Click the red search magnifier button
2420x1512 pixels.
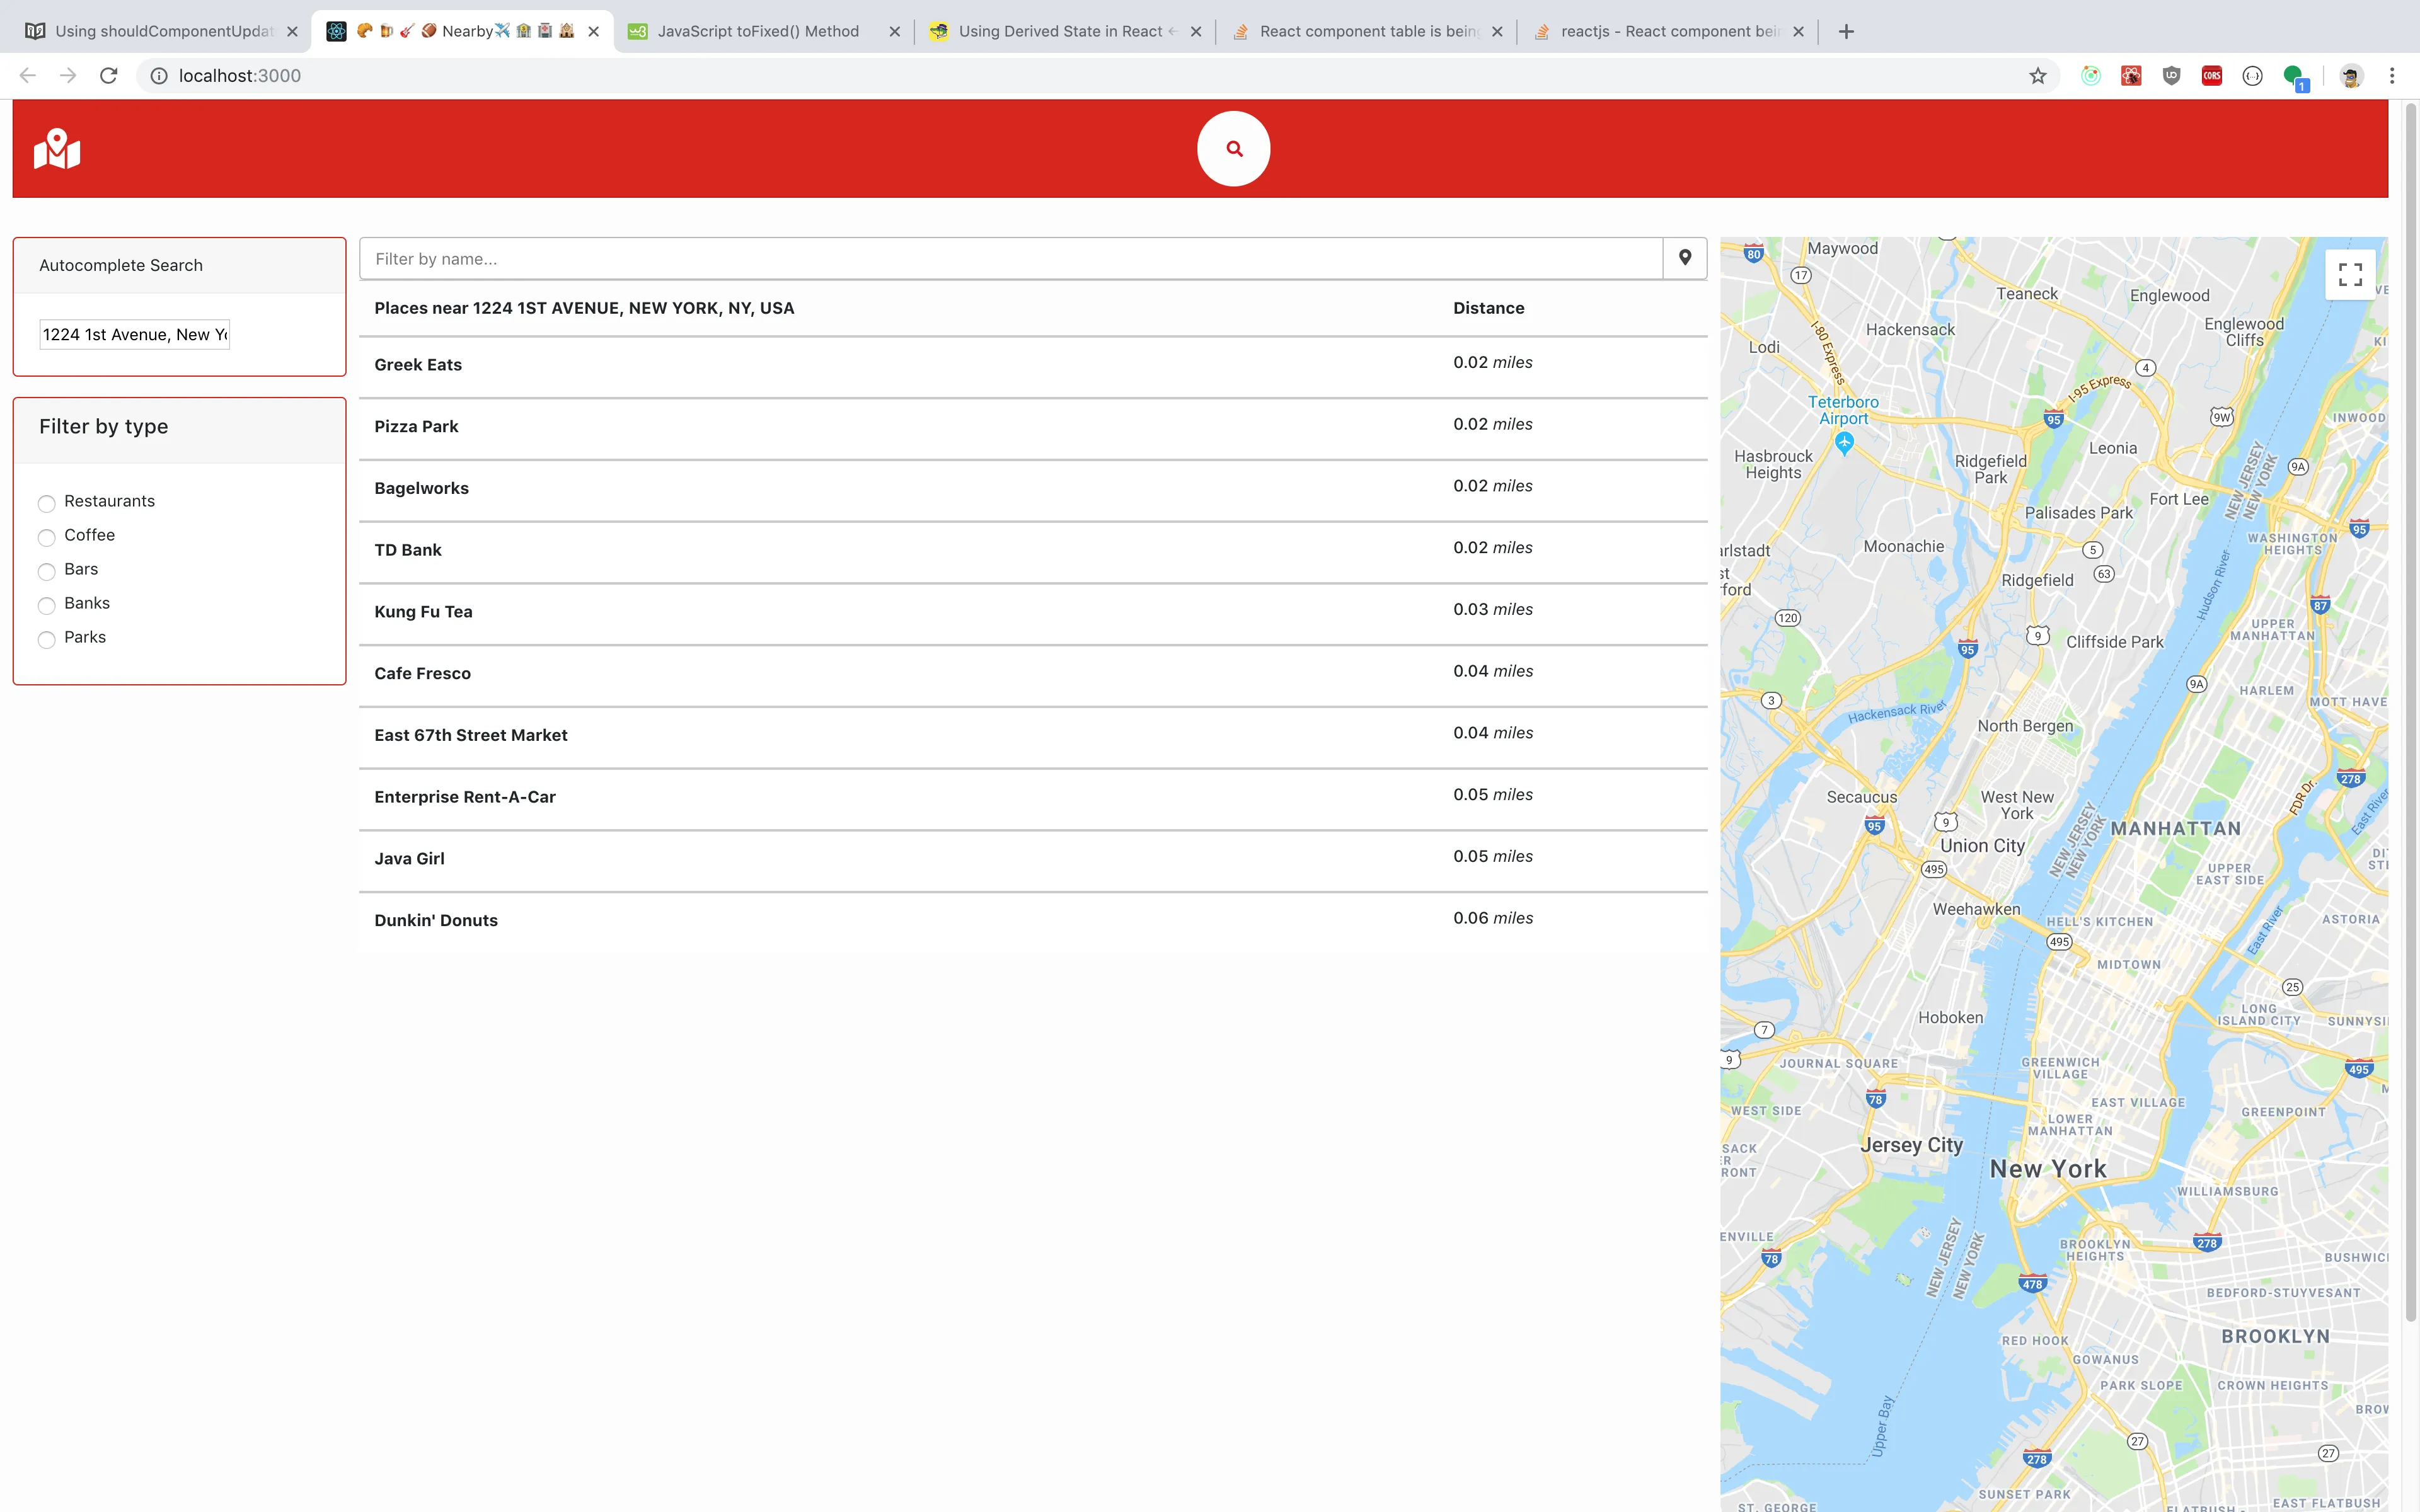[1233, 148]
